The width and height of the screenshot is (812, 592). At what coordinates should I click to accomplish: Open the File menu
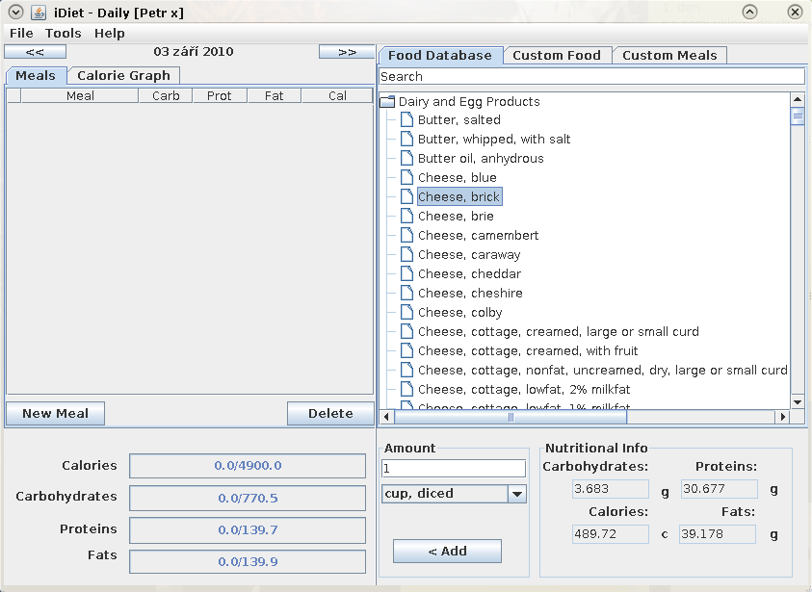point(21,33)
